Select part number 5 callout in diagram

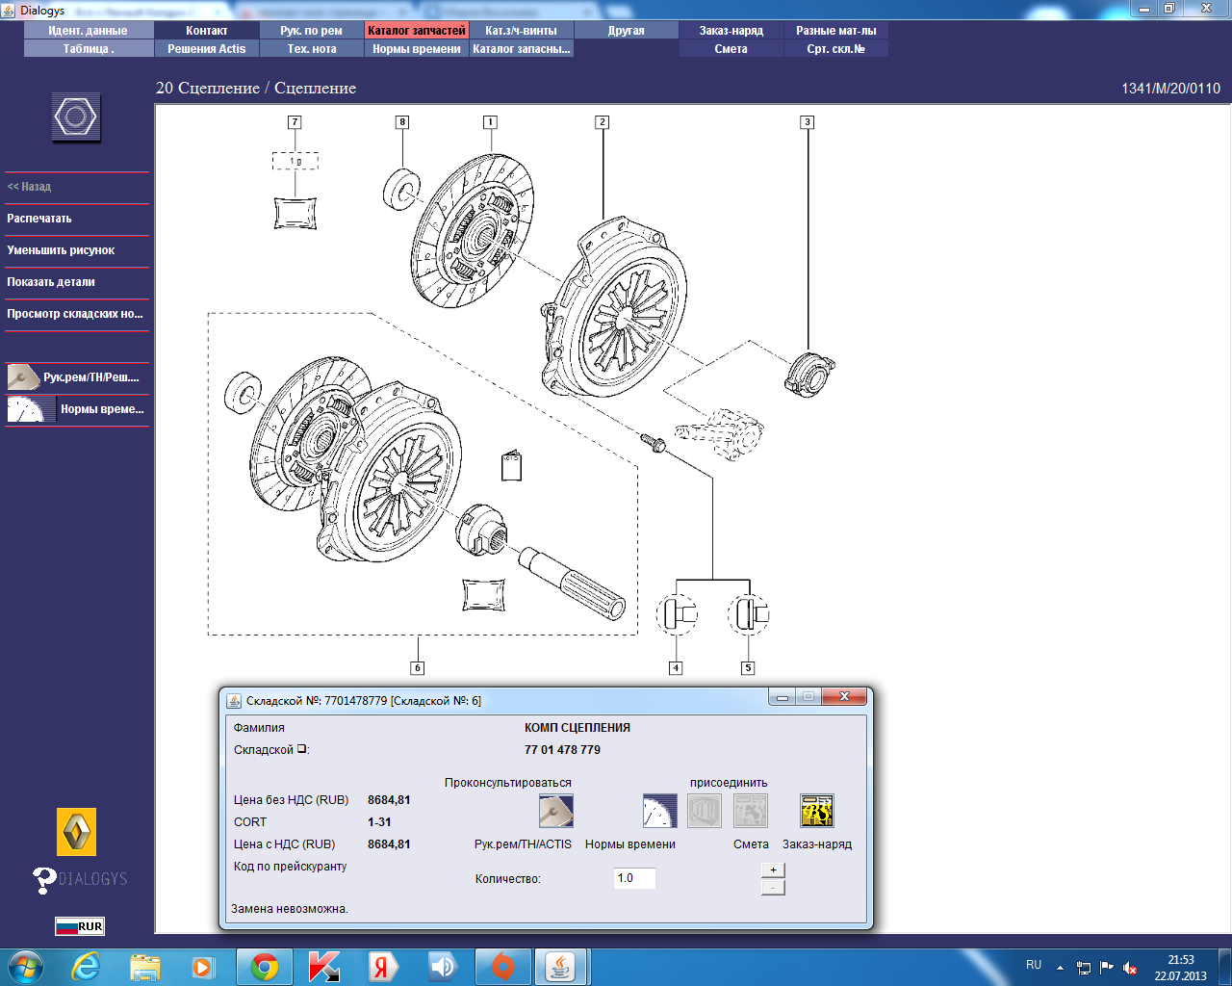748,668
